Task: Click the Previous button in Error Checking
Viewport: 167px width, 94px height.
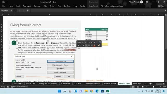Action: click(59, 77)
